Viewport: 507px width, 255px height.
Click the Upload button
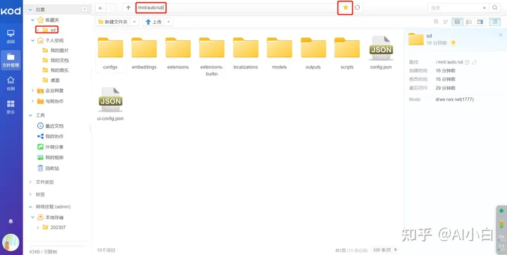pyautogui.click(x=154, y=22)
